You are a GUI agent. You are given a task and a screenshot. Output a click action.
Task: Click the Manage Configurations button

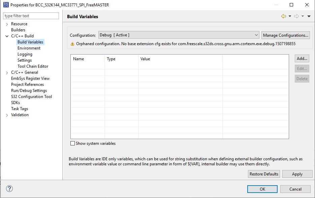pos(285,35)
